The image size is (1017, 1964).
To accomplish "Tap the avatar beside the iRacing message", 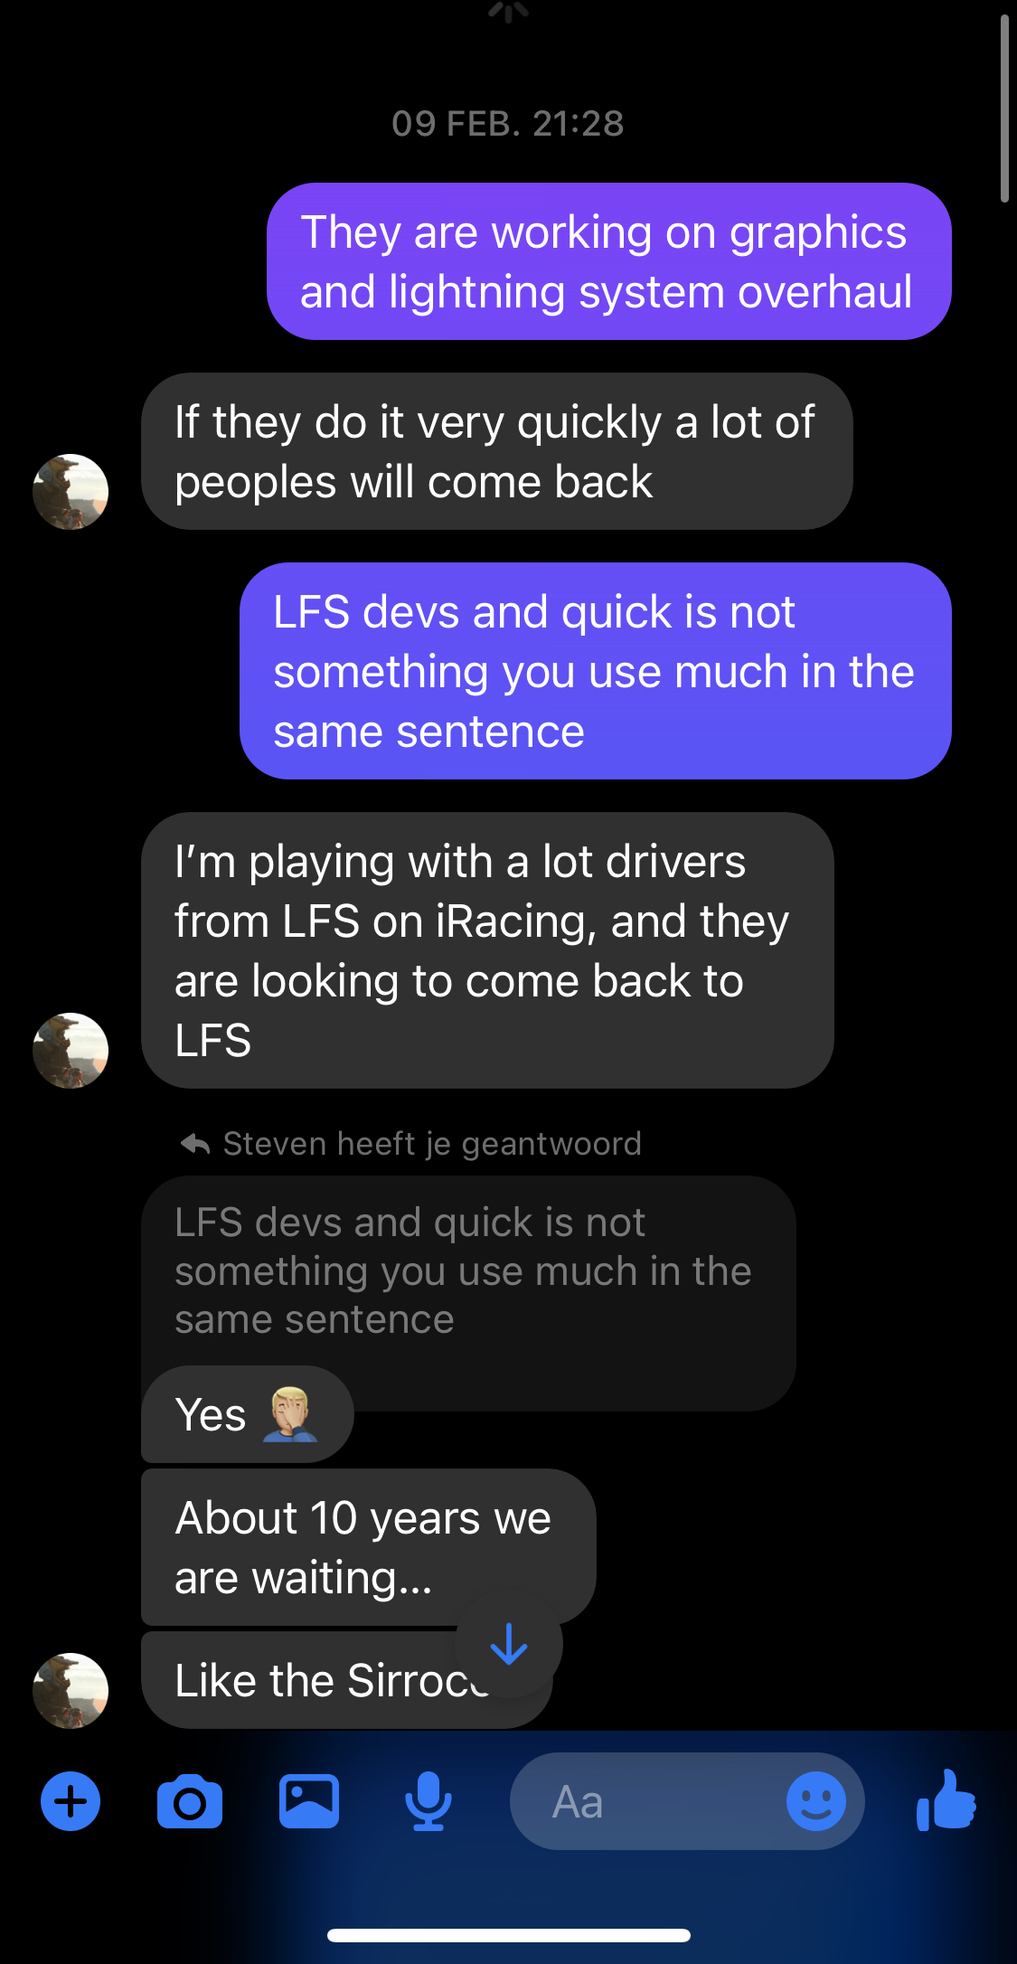I will [x=71, y=1051].
